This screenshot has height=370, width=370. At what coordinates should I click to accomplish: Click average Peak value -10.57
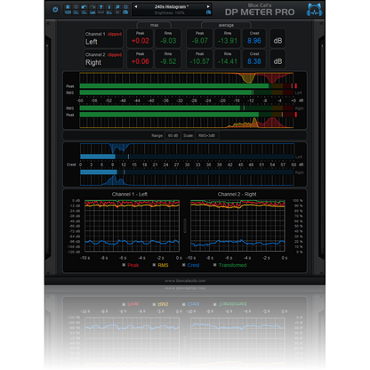tap(200, 61)
